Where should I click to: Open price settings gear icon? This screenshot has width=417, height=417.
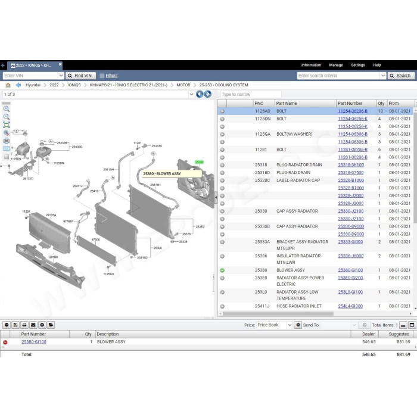[298, 325]
